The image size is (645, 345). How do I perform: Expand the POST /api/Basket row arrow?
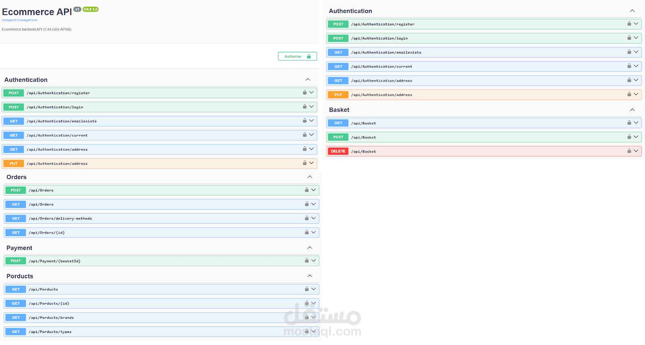point(636,137)
